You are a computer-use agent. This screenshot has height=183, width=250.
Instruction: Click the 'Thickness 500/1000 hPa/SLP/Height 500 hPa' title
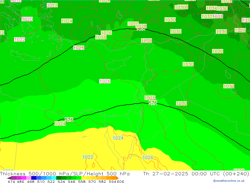[65, 174]
